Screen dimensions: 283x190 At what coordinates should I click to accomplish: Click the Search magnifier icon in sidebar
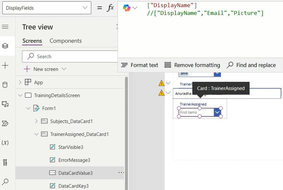pyautogui.click(x=5, y=182)
